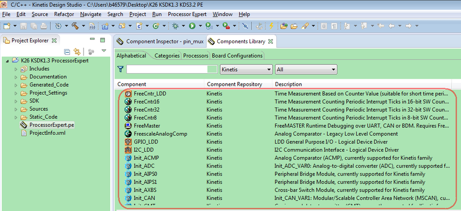Switch to Component Inspector - pin_mux tab
The image size is (461, 211).
tap(161, 42)
